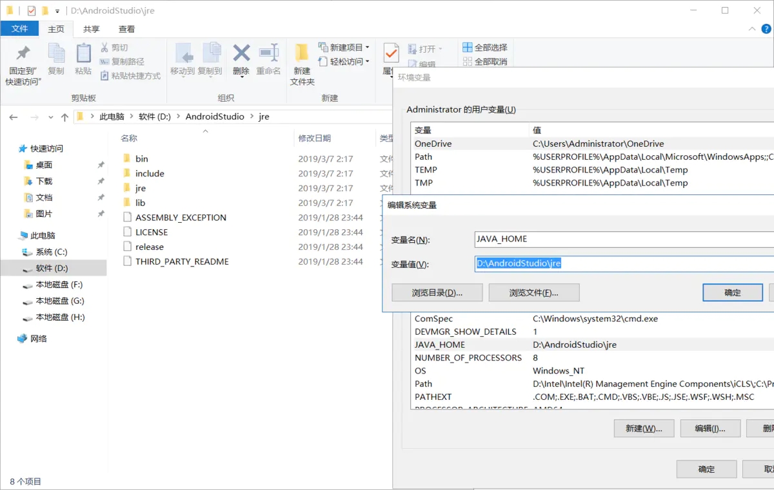Screen dimensions: 774x490
Task: Open the 轻松访问 dropdown
Action: point(344,62)
